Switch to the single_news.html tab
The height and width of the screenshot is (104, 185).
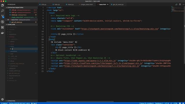[x=87, y=5]
